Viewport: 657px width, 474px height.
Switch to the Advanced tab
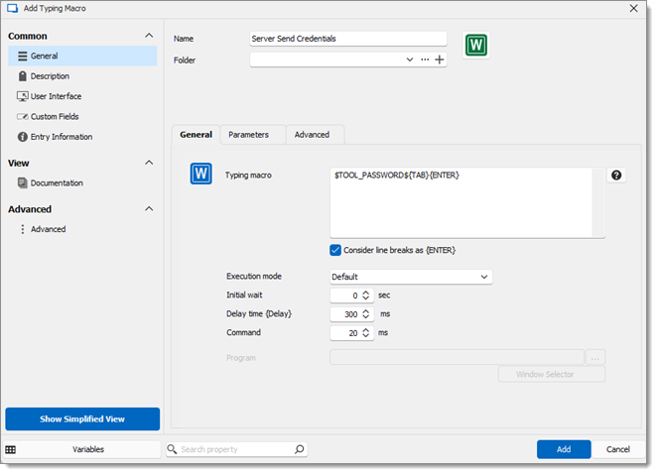point(312,134)
